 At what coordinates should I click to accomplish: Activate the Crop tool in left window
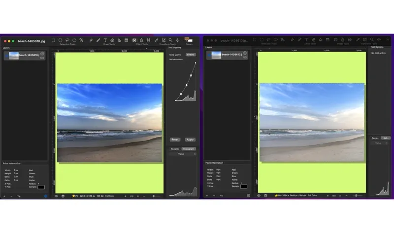point(164,40)
